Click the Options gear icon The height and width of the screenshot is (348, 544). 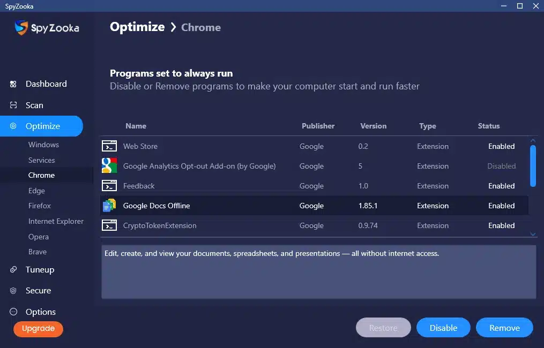point(13,312)
